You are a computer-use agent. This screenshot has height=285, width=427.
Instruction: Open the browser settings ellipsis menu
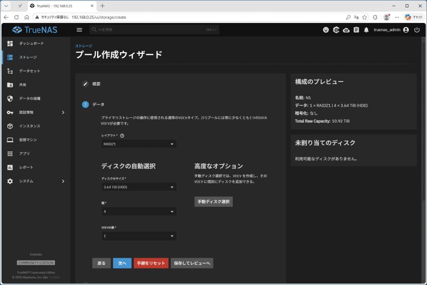point(397,17)
